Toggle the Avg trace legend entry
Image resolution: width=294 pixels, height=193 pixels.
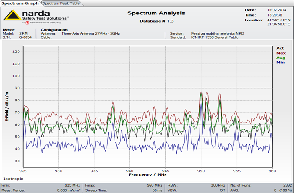[280, 58]
